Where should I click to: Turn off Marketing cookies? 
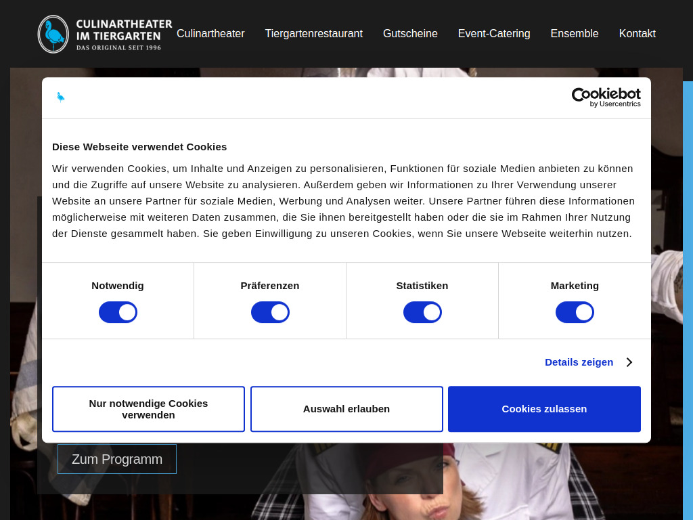pyautogui.click(x=575, y=311)
